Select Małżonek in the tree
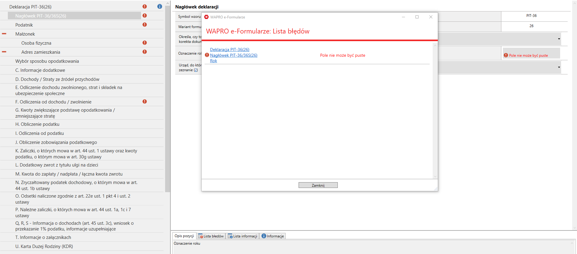 (25, 34)
